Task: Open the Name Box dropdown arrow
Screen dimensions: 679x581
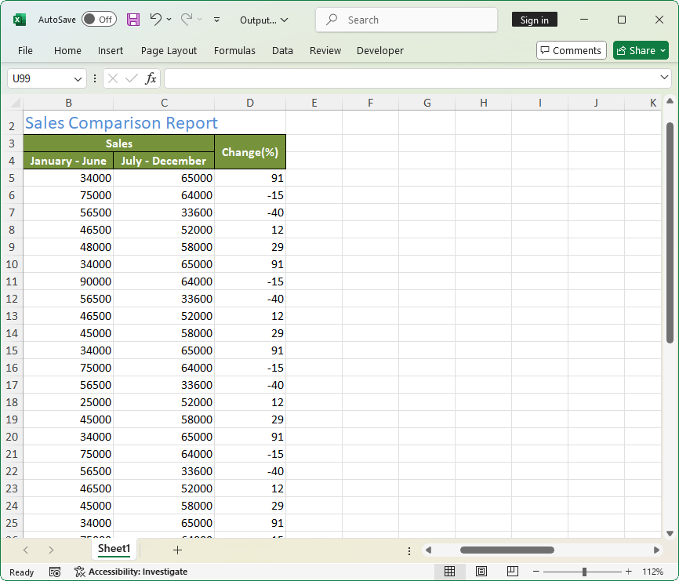Action: [x=78, y=78]
